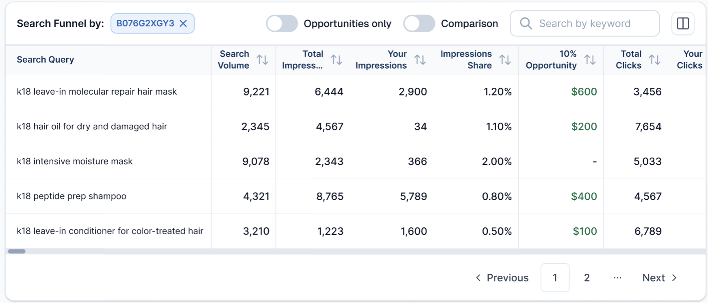The width and height of the screenshot is (708, 303).
Task: Click the magnifying glass search icon
Action: pyautogui.click(x=526, y=24)
